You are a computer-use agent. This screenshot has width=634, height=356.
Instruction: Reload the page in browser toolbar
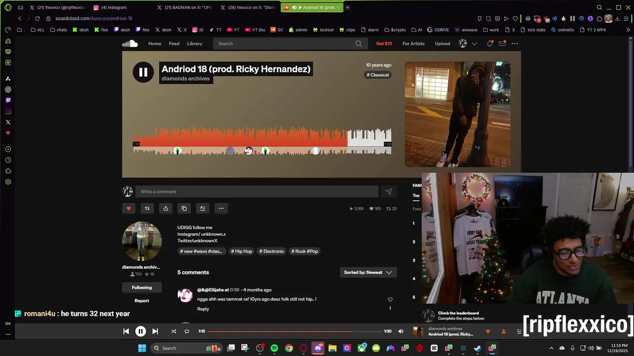coord(37,18)
